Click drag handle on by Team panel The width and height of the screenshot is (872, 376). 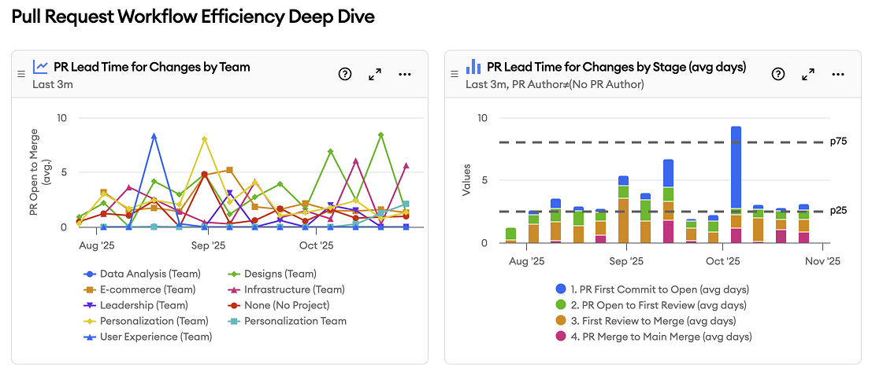(x=21, y=74)
